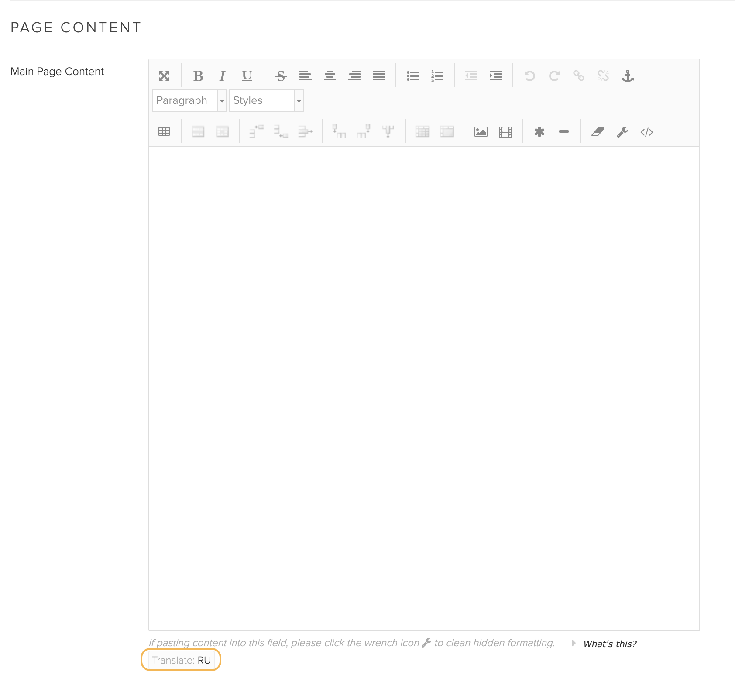735x682 pixels.
Task: Insert row after icon
Action: (281, 132)
